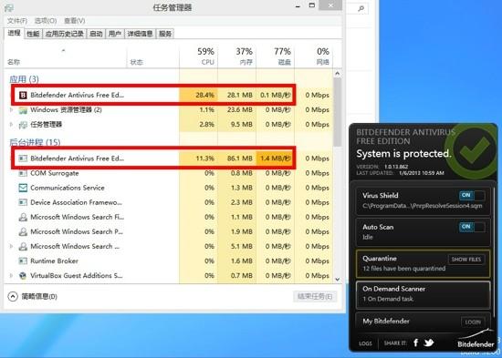Select the Communications Service envelope icon
The image size is (502, 358).
coord(23,188)
